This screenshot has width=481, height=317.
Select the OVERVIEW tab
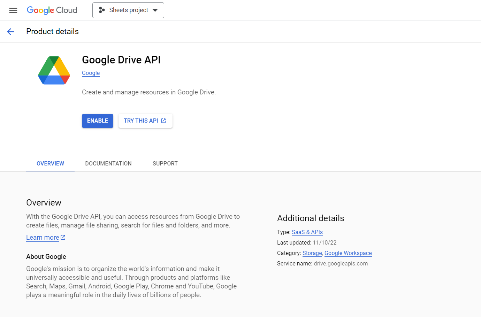pos(50,163)
